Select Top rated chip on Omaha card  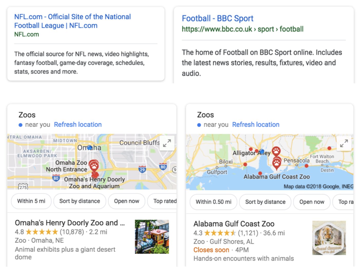click(x=164, y=201)
